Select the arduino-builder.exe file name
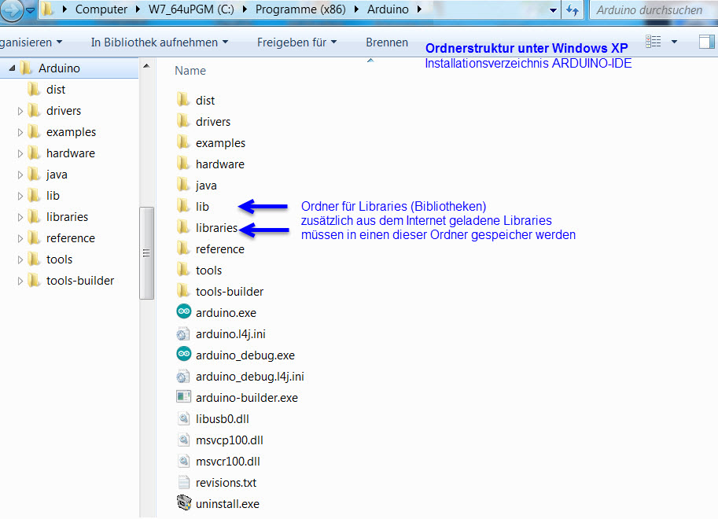Viewport: 718px width, 519px height. coord(246,398)
